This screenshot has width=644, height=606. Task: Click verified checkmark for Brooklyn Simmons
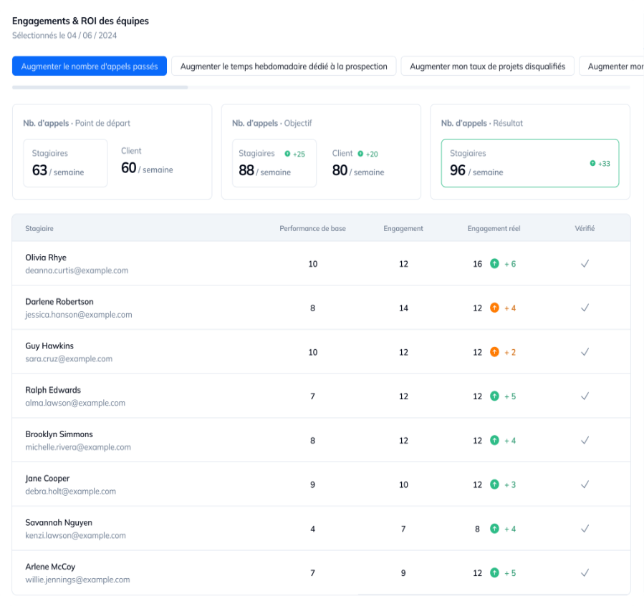coord(585,440)
